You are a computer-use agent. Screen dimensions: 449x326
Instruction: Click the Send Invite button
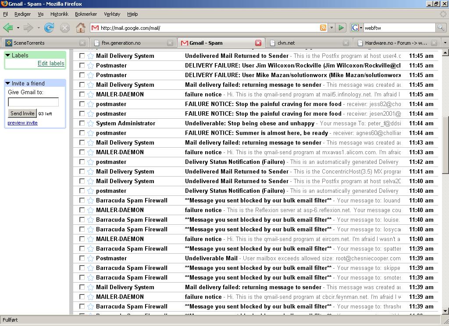(22, 113)
